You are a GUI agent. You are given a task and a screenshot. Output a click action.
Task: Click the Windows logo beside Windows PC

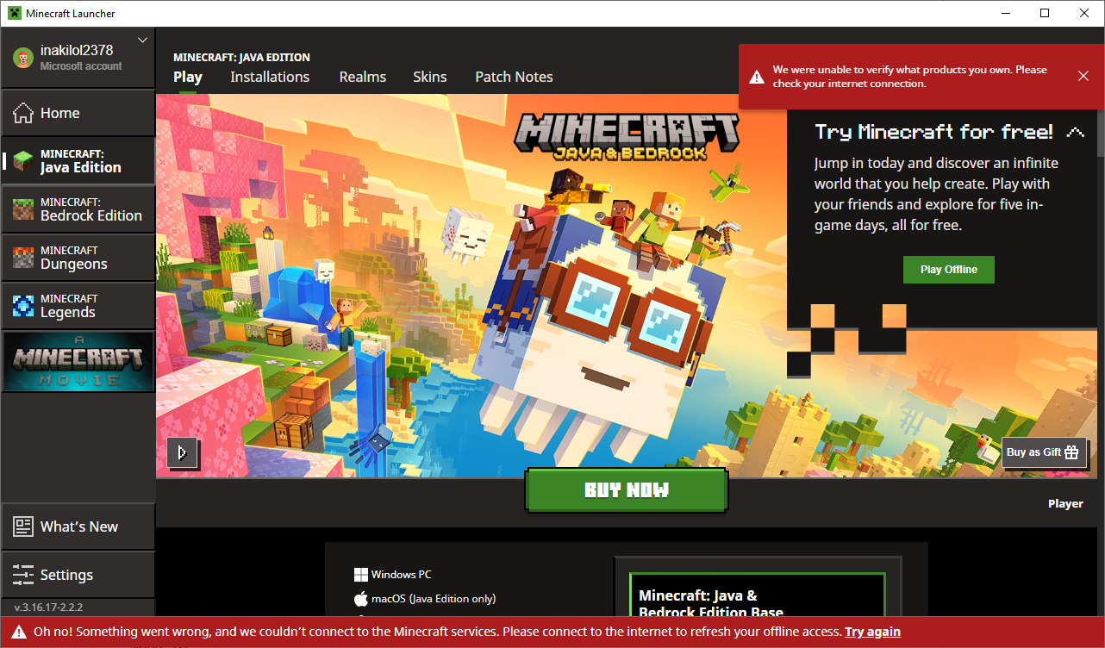(360, 575)
